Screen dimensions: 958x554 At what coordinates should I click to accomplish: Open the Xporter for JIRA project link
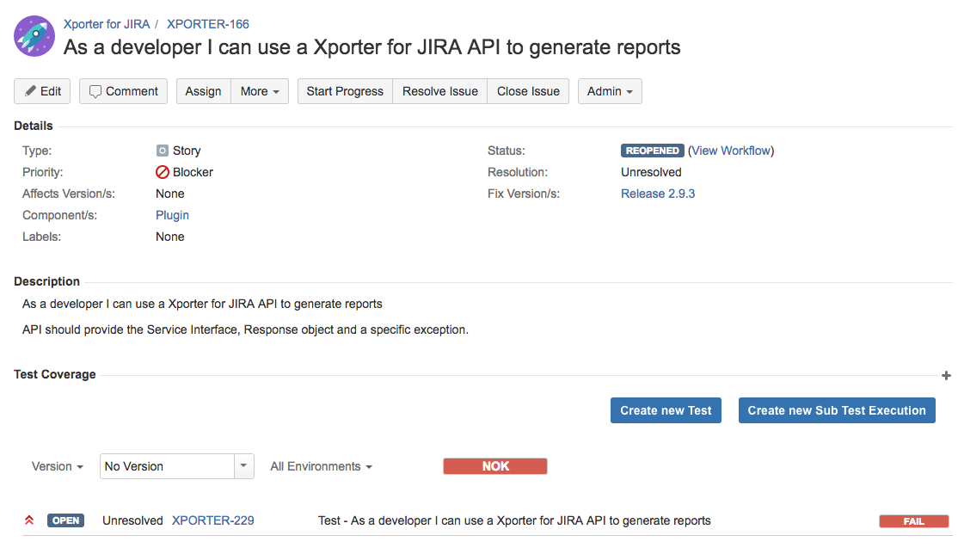coord(107,24)
